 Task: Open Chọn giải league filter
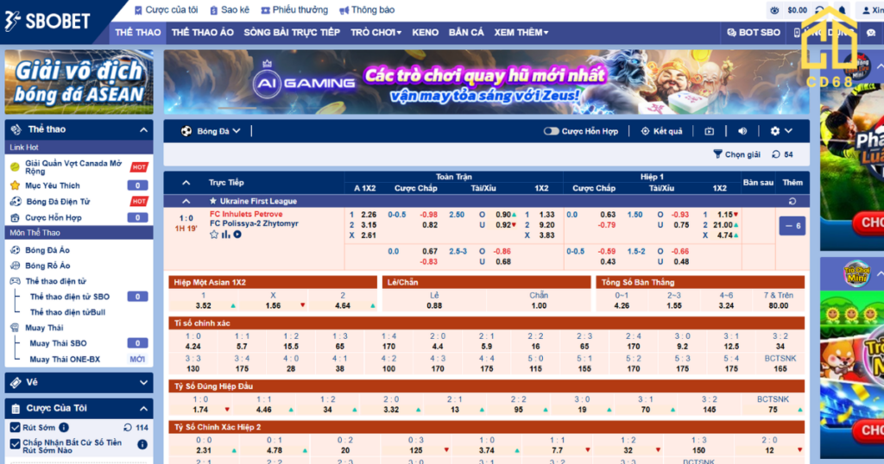(737, 154)
